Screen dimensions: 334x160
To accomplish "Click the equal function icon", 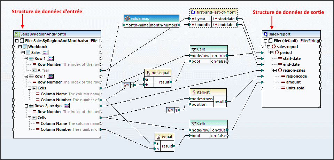I will pyautogui.click(x=158, y=137).
